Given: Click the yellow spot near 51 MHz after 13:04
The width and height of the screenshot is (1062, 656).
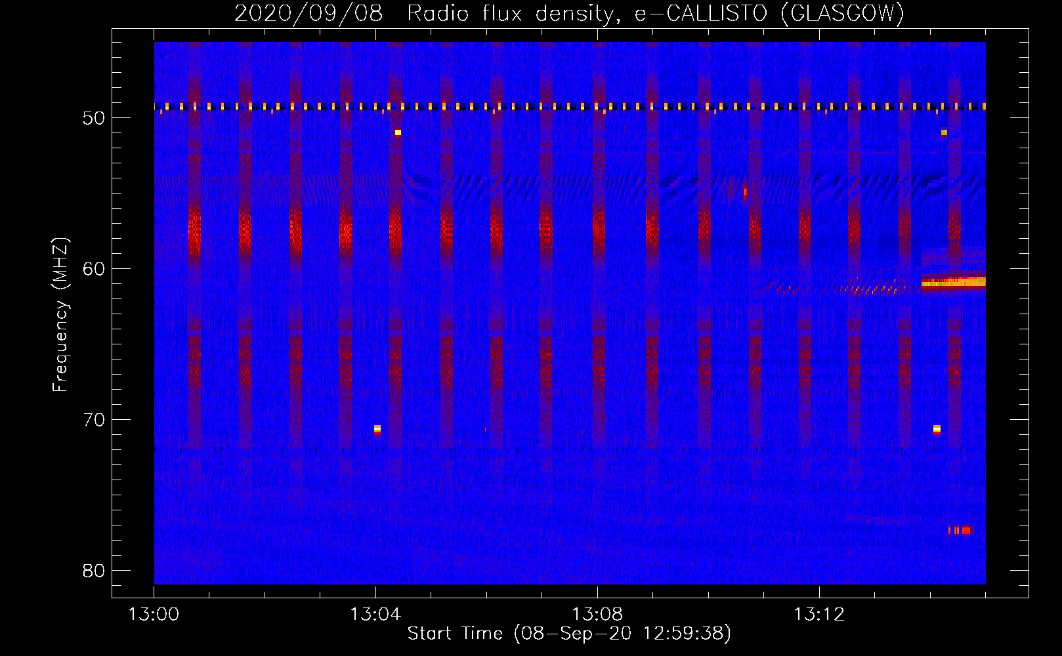Looking at the screenshot, I should pyautogui.click(x=398, y=133).
